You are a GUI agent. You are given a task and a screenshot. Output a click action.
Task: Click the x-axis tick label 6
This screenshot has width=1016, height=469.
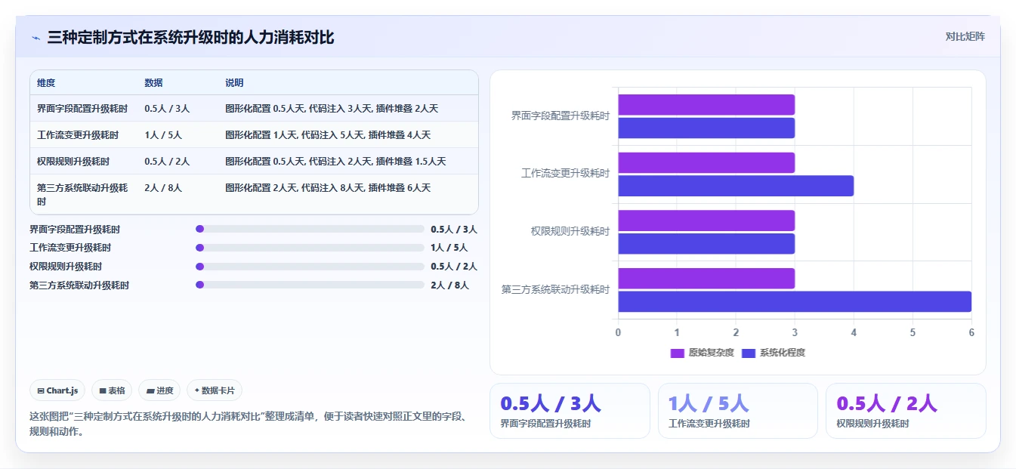tap(971, 332)
